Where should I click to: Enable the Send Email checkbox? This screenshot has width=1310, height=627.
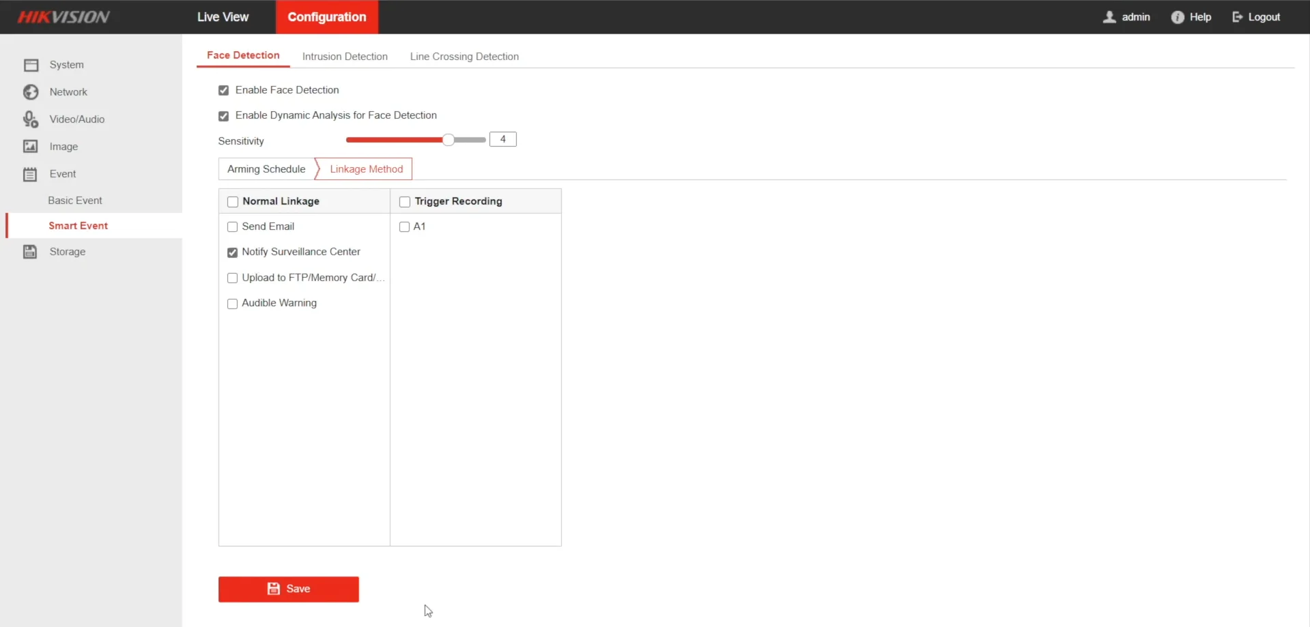(x=232, y=227)
